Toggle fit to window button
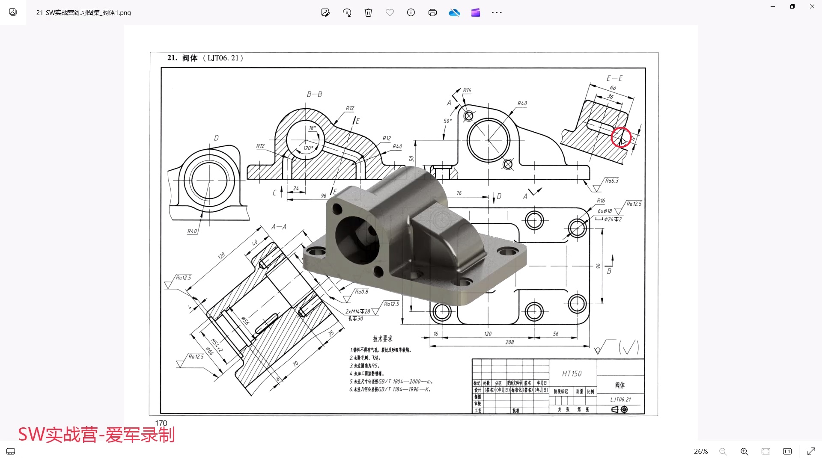Screen dimensions: 822x462 766,451
